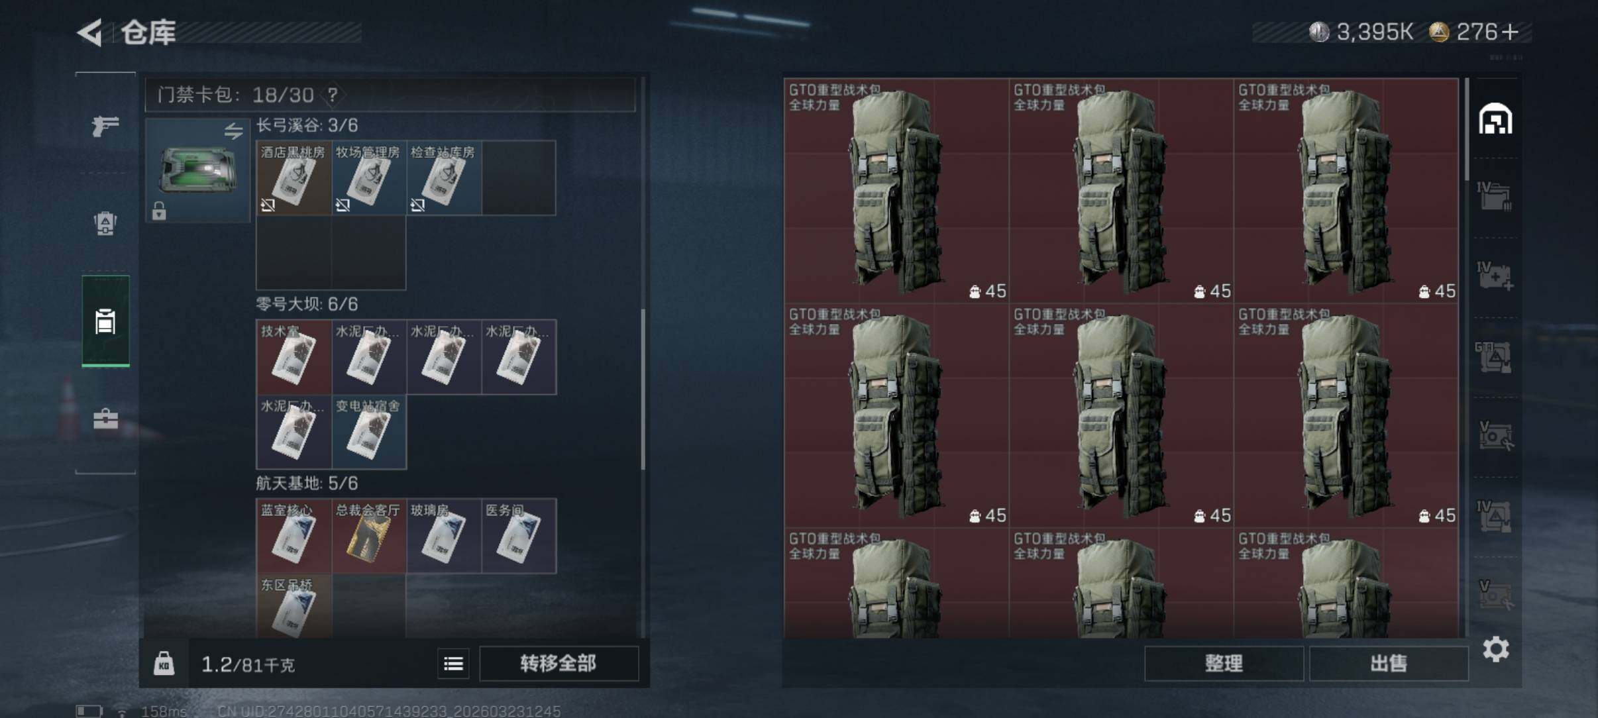Click the 出售 sell button

point(1389,663)
